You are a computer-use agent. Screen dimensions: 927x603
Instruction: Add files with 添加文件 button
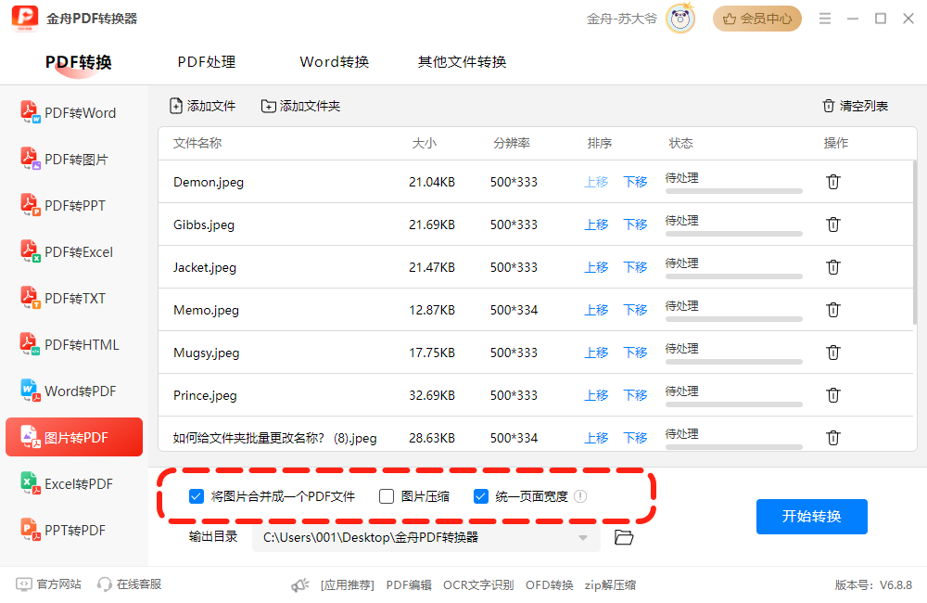point(203,106)
